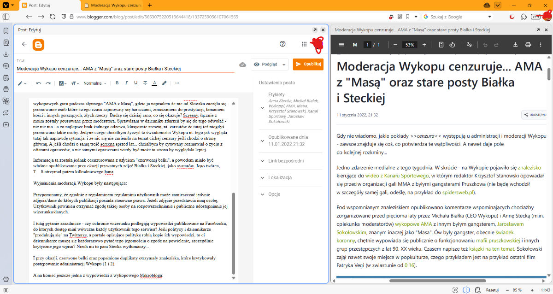Toggle bold formatting in post editor
Screen dimensions: 553x294
[117, 83]
